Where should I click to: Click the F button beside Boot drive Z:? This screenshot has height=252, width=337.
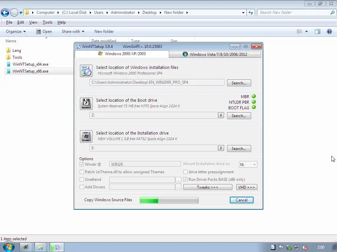coord(221,115)
